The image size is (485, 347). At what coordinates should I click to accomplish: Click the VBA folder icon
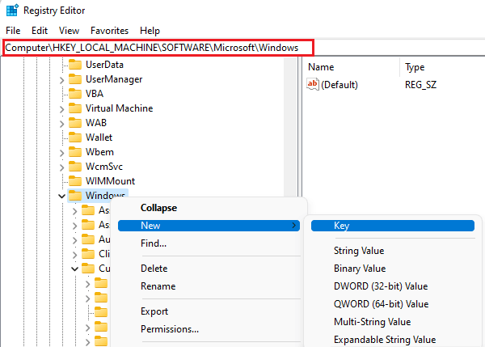[x=75, y=94]
